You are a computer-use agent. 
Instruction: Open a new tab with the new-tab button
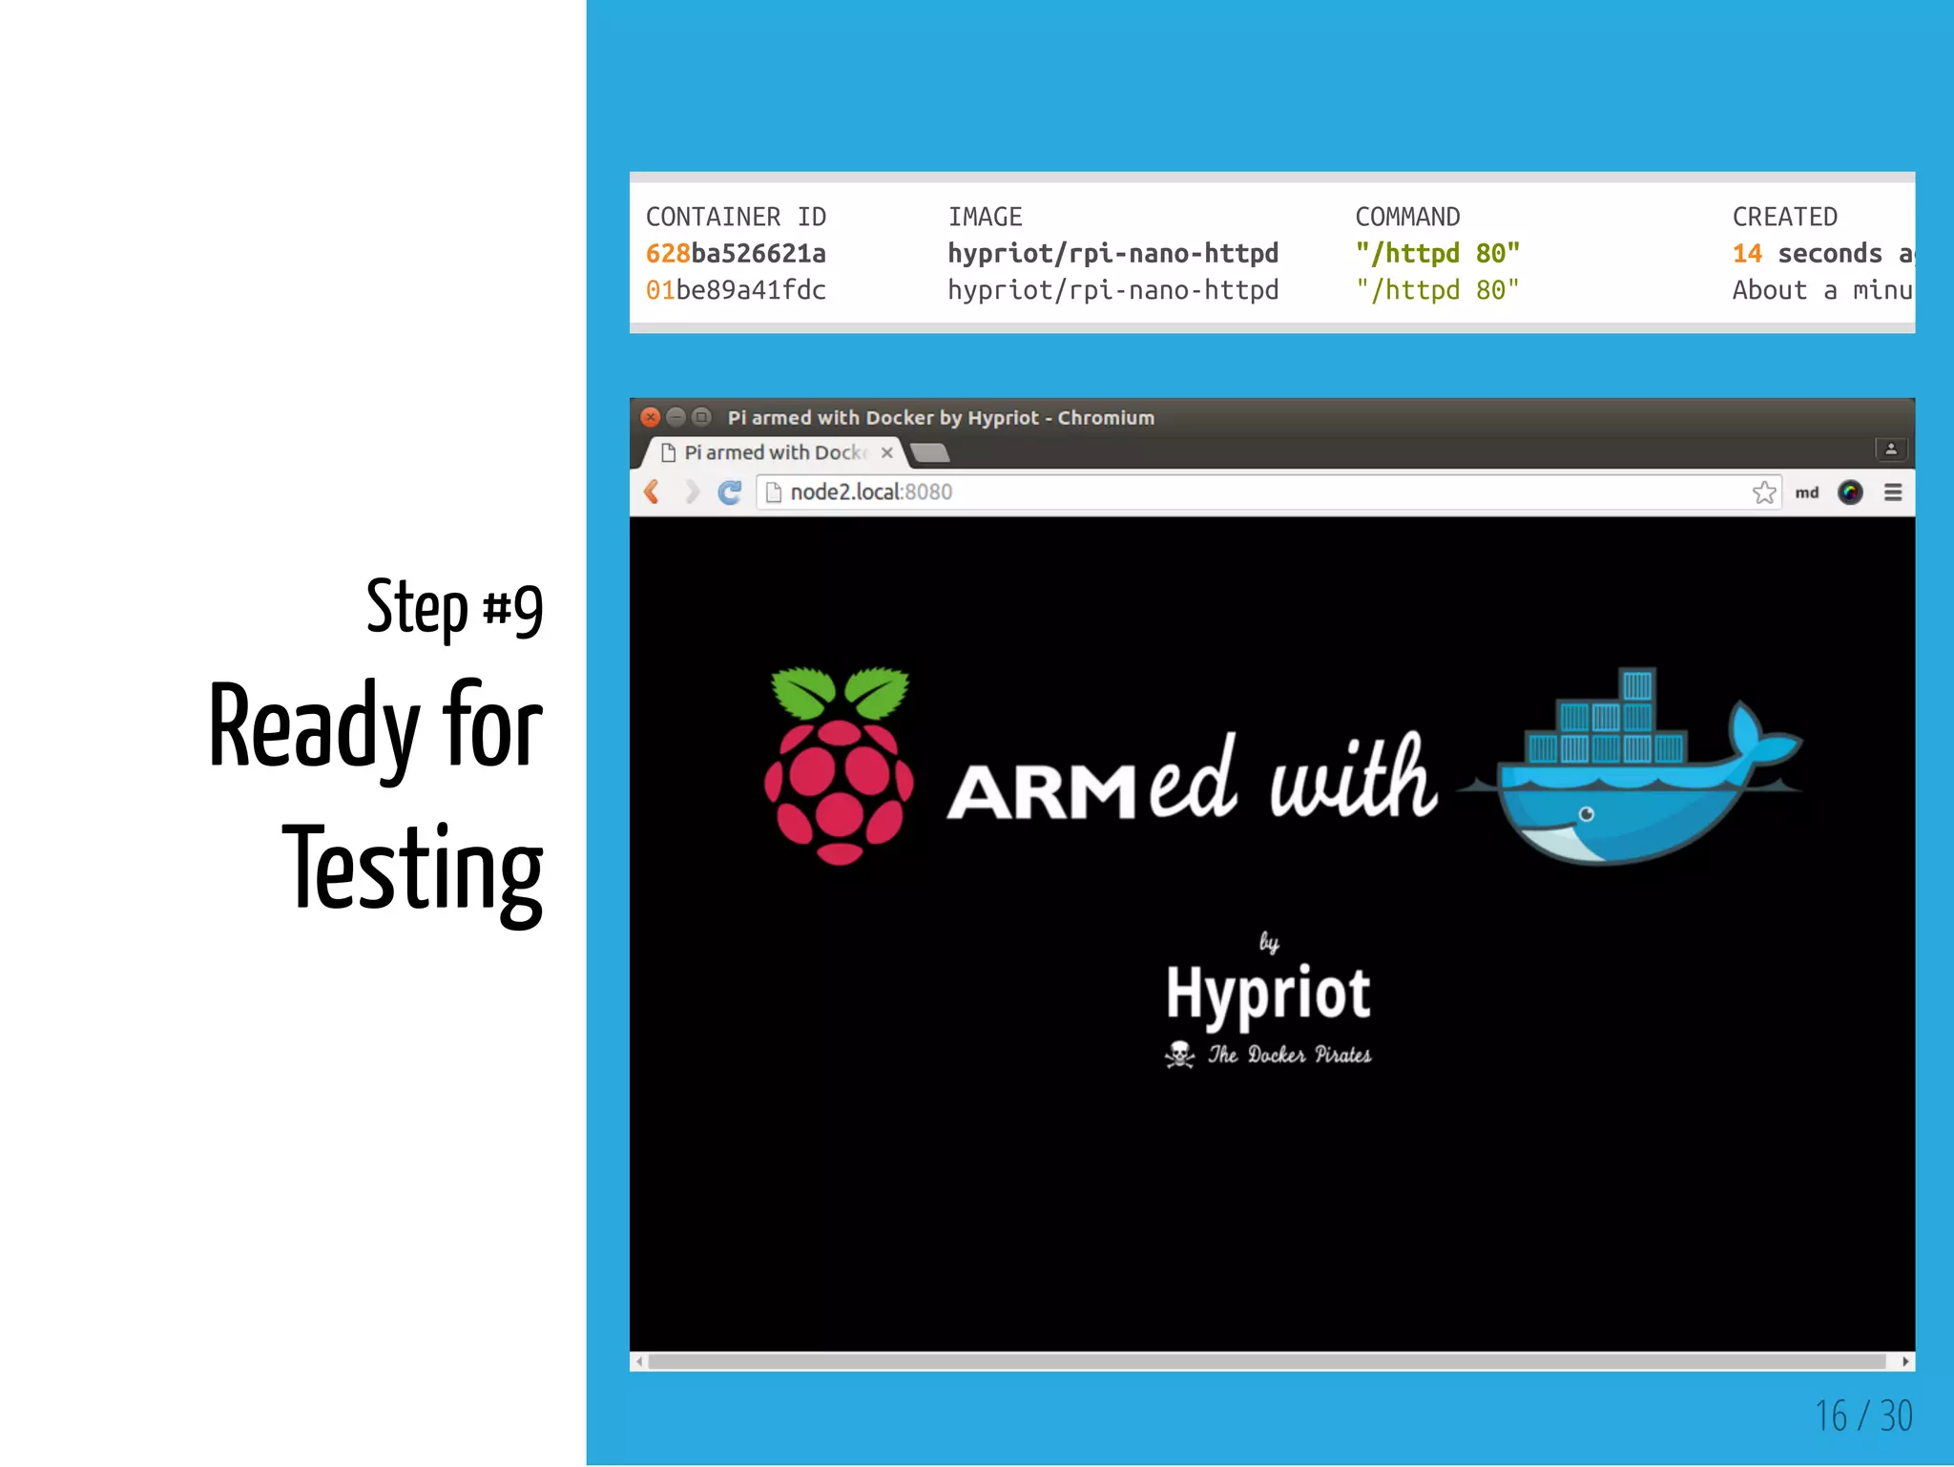(930, 452)
